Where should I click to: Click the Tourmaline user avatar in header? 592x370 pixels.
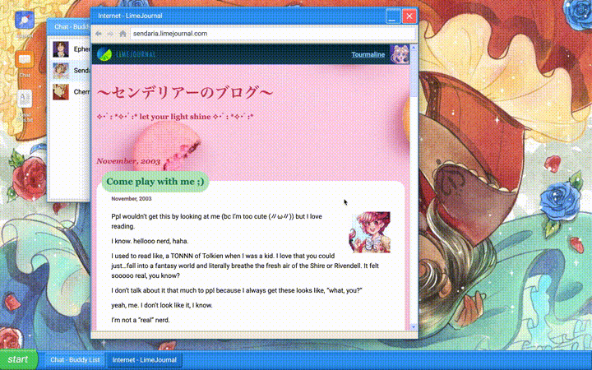pyautogui.click(x=399, y=54)
